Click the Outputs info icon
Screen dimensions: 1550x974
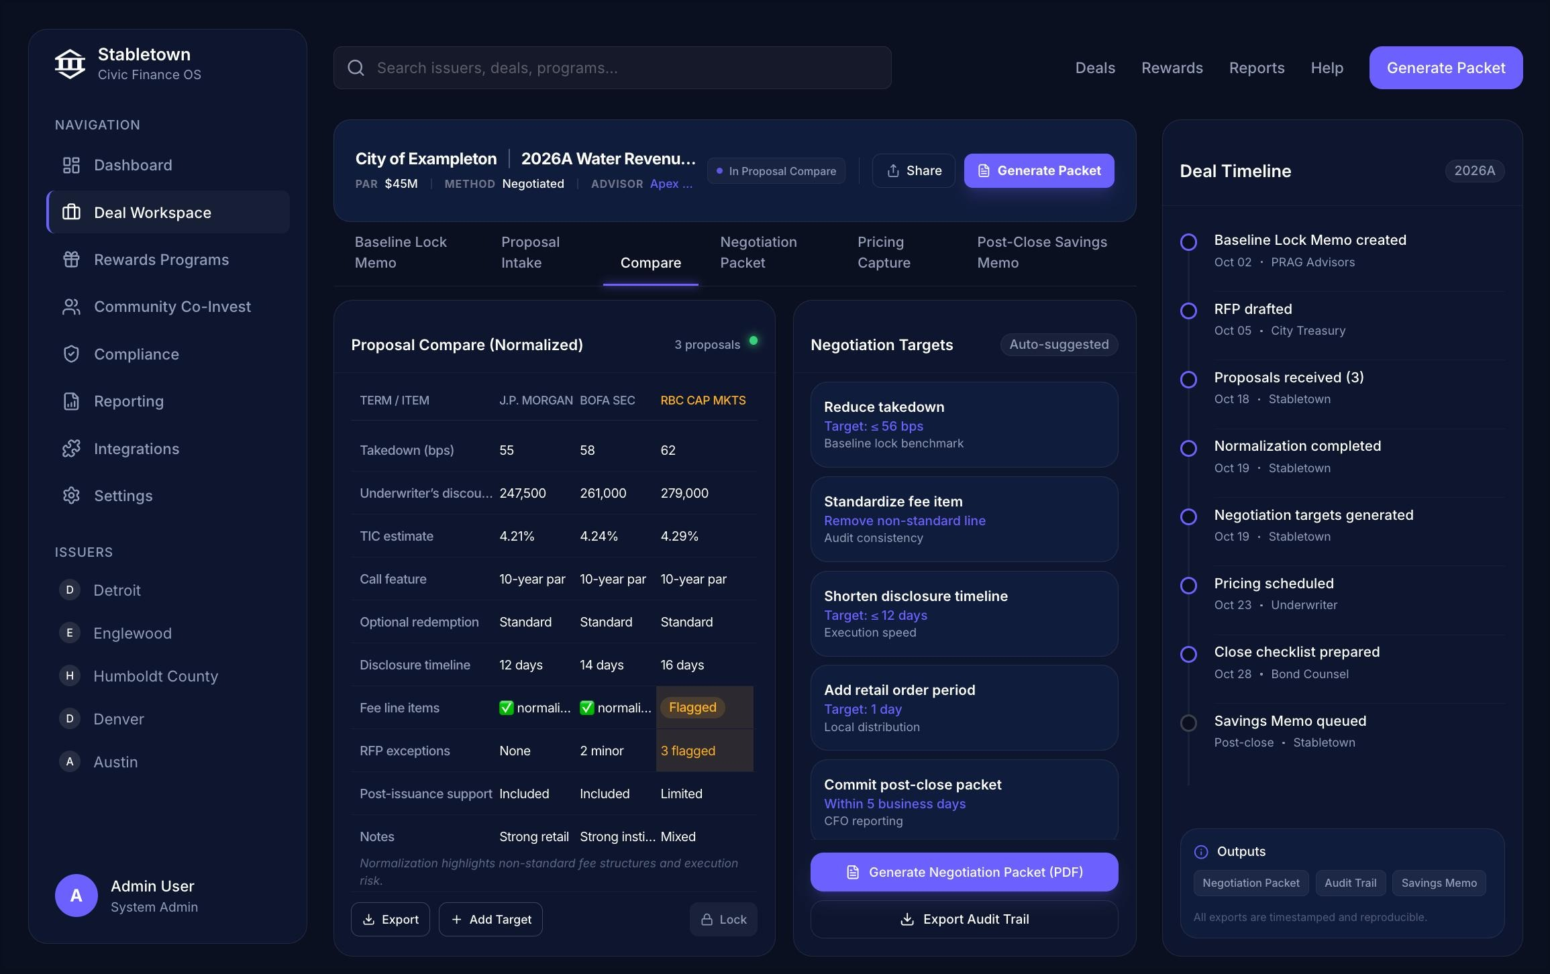click(1201, 852)
